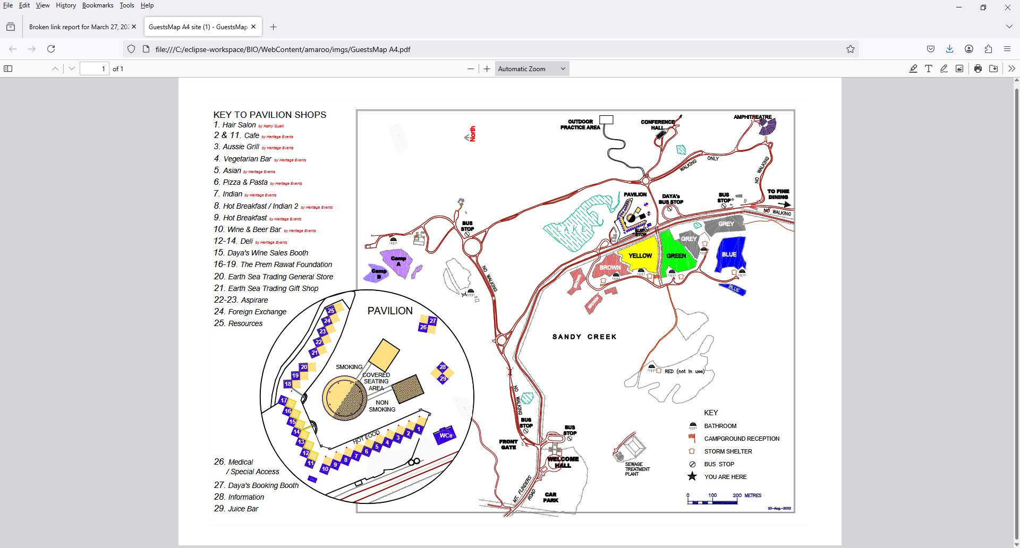
Task: Print the PDF document
Action: click(x=977, y=68)
